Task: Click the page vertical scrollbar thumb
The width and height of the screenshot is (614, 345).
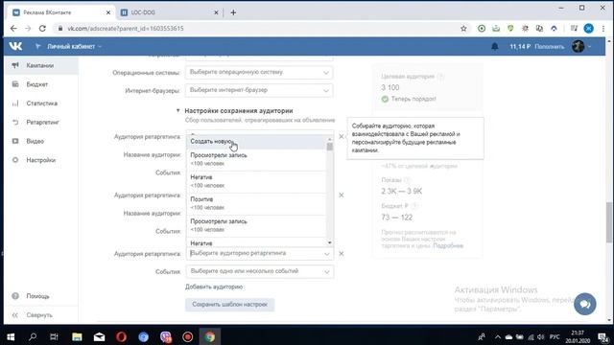Action: pyautogui.click(x=609, y=222)
